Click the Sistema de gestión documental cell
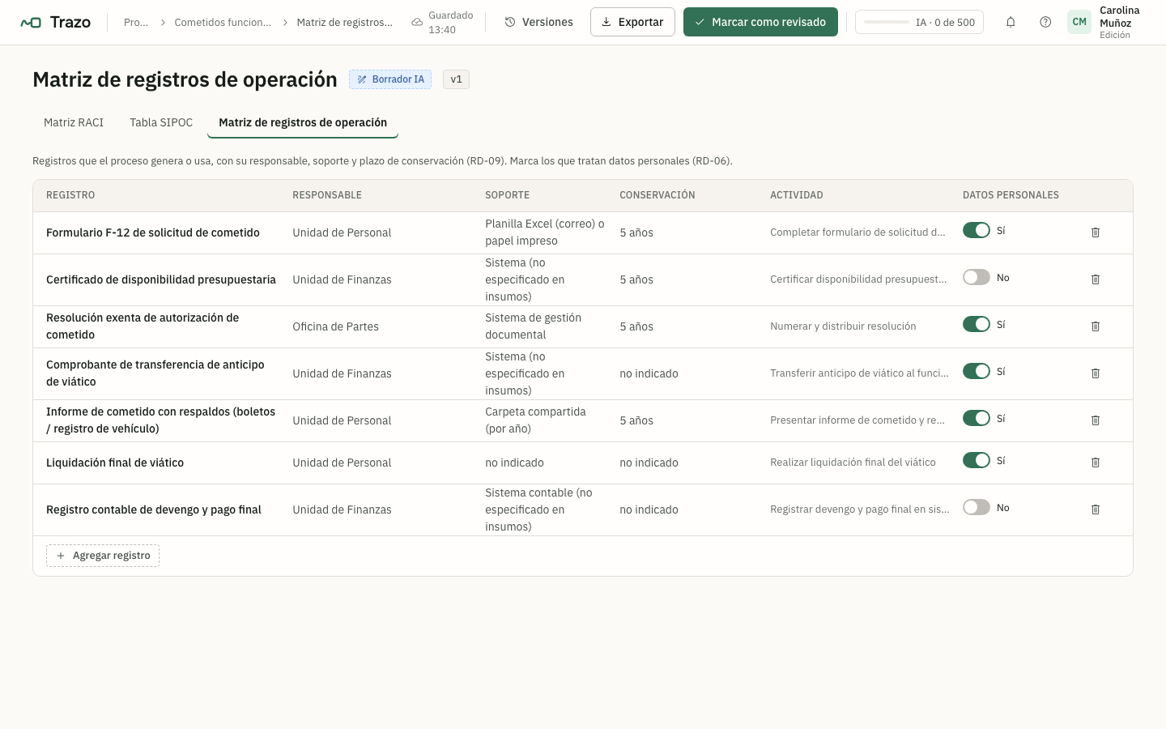 point(534,326)
